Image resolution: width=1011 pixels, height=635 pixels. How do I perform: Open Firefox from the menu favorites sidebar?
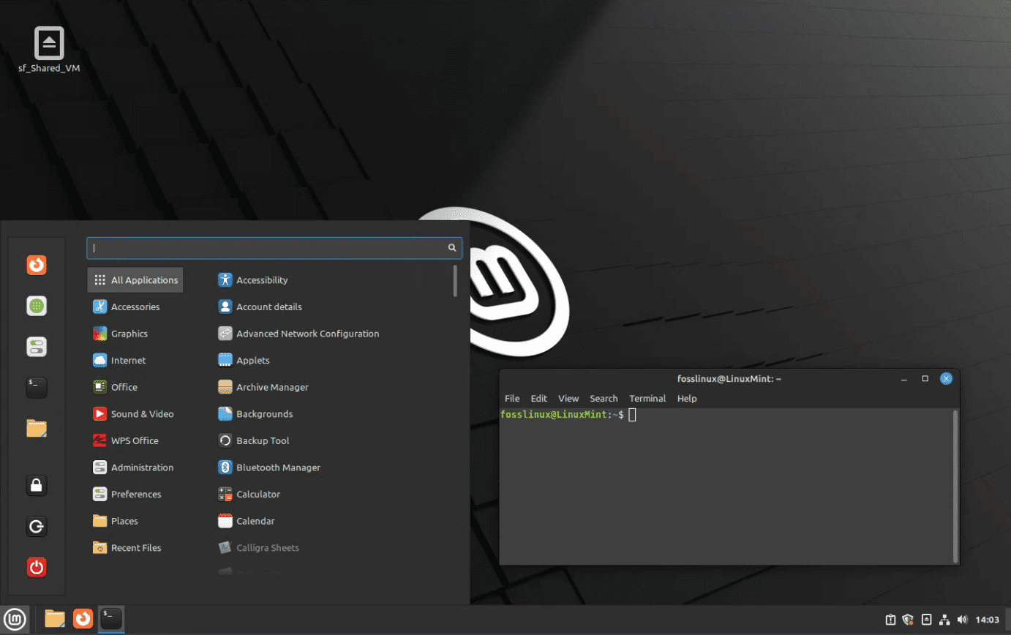(37, 265)
